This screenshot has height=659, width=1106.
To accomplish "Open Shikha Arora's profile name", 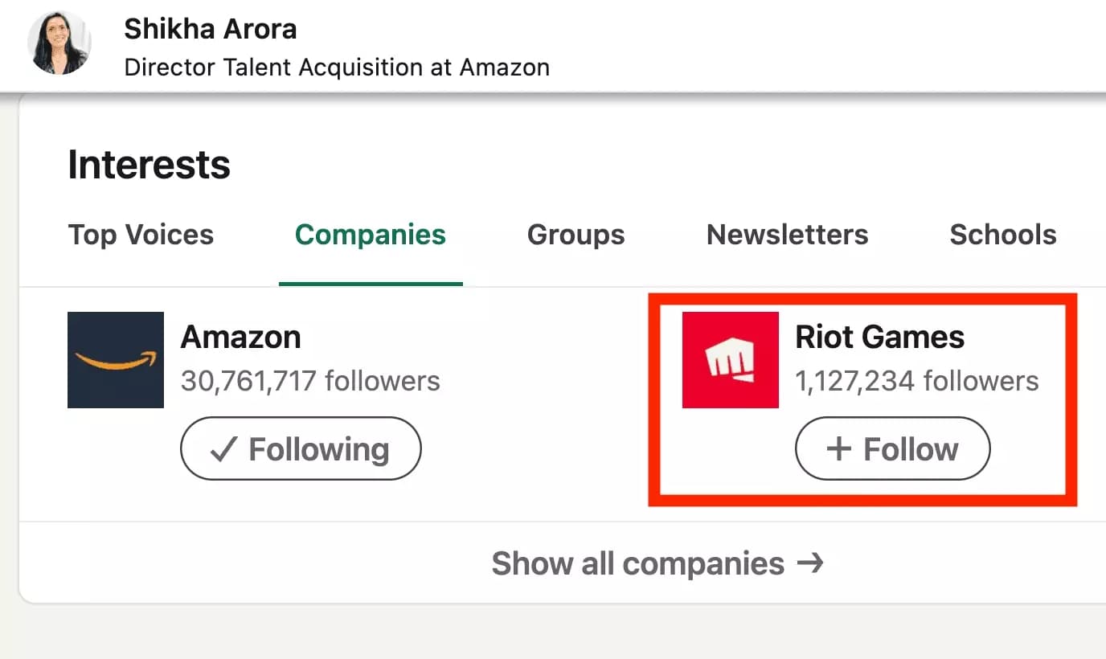I will point(210,29).
